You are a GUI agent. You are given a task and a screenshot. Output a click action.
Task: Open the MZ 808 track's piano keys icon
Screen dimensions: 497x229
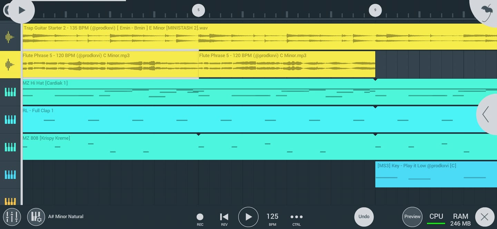pyautogui.click(x=10, y=147)
